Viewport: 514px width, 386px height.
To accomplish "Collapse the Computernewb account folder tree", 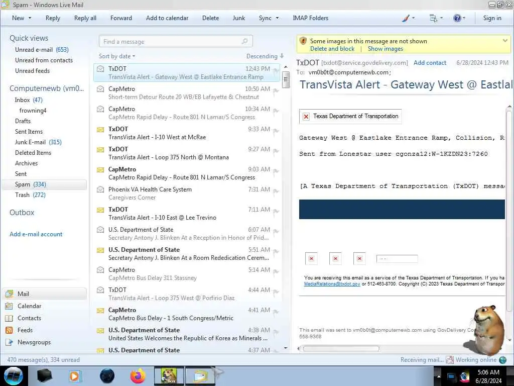I will pos(47,88).
